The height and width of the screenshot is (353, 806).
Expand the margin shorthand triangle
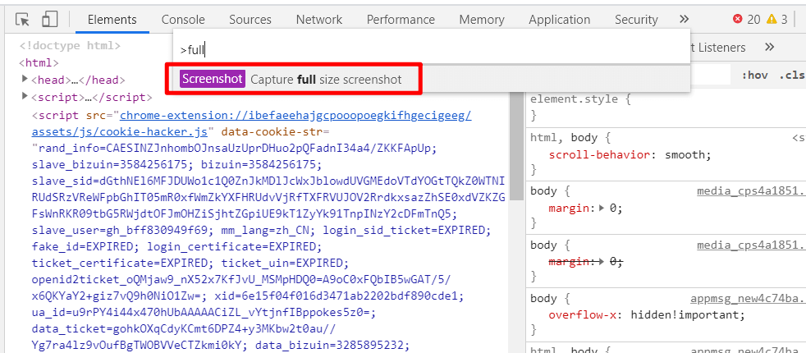point(602,208)
